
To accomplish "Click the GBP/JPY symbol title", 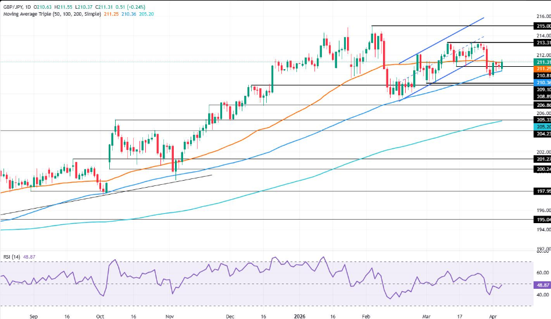I will [13, 3].
